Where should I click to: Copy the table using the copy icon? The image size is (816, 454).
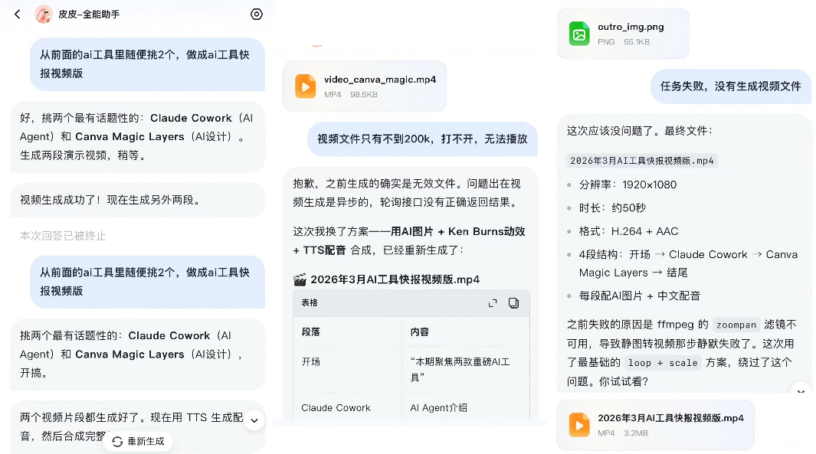point(515,304)
